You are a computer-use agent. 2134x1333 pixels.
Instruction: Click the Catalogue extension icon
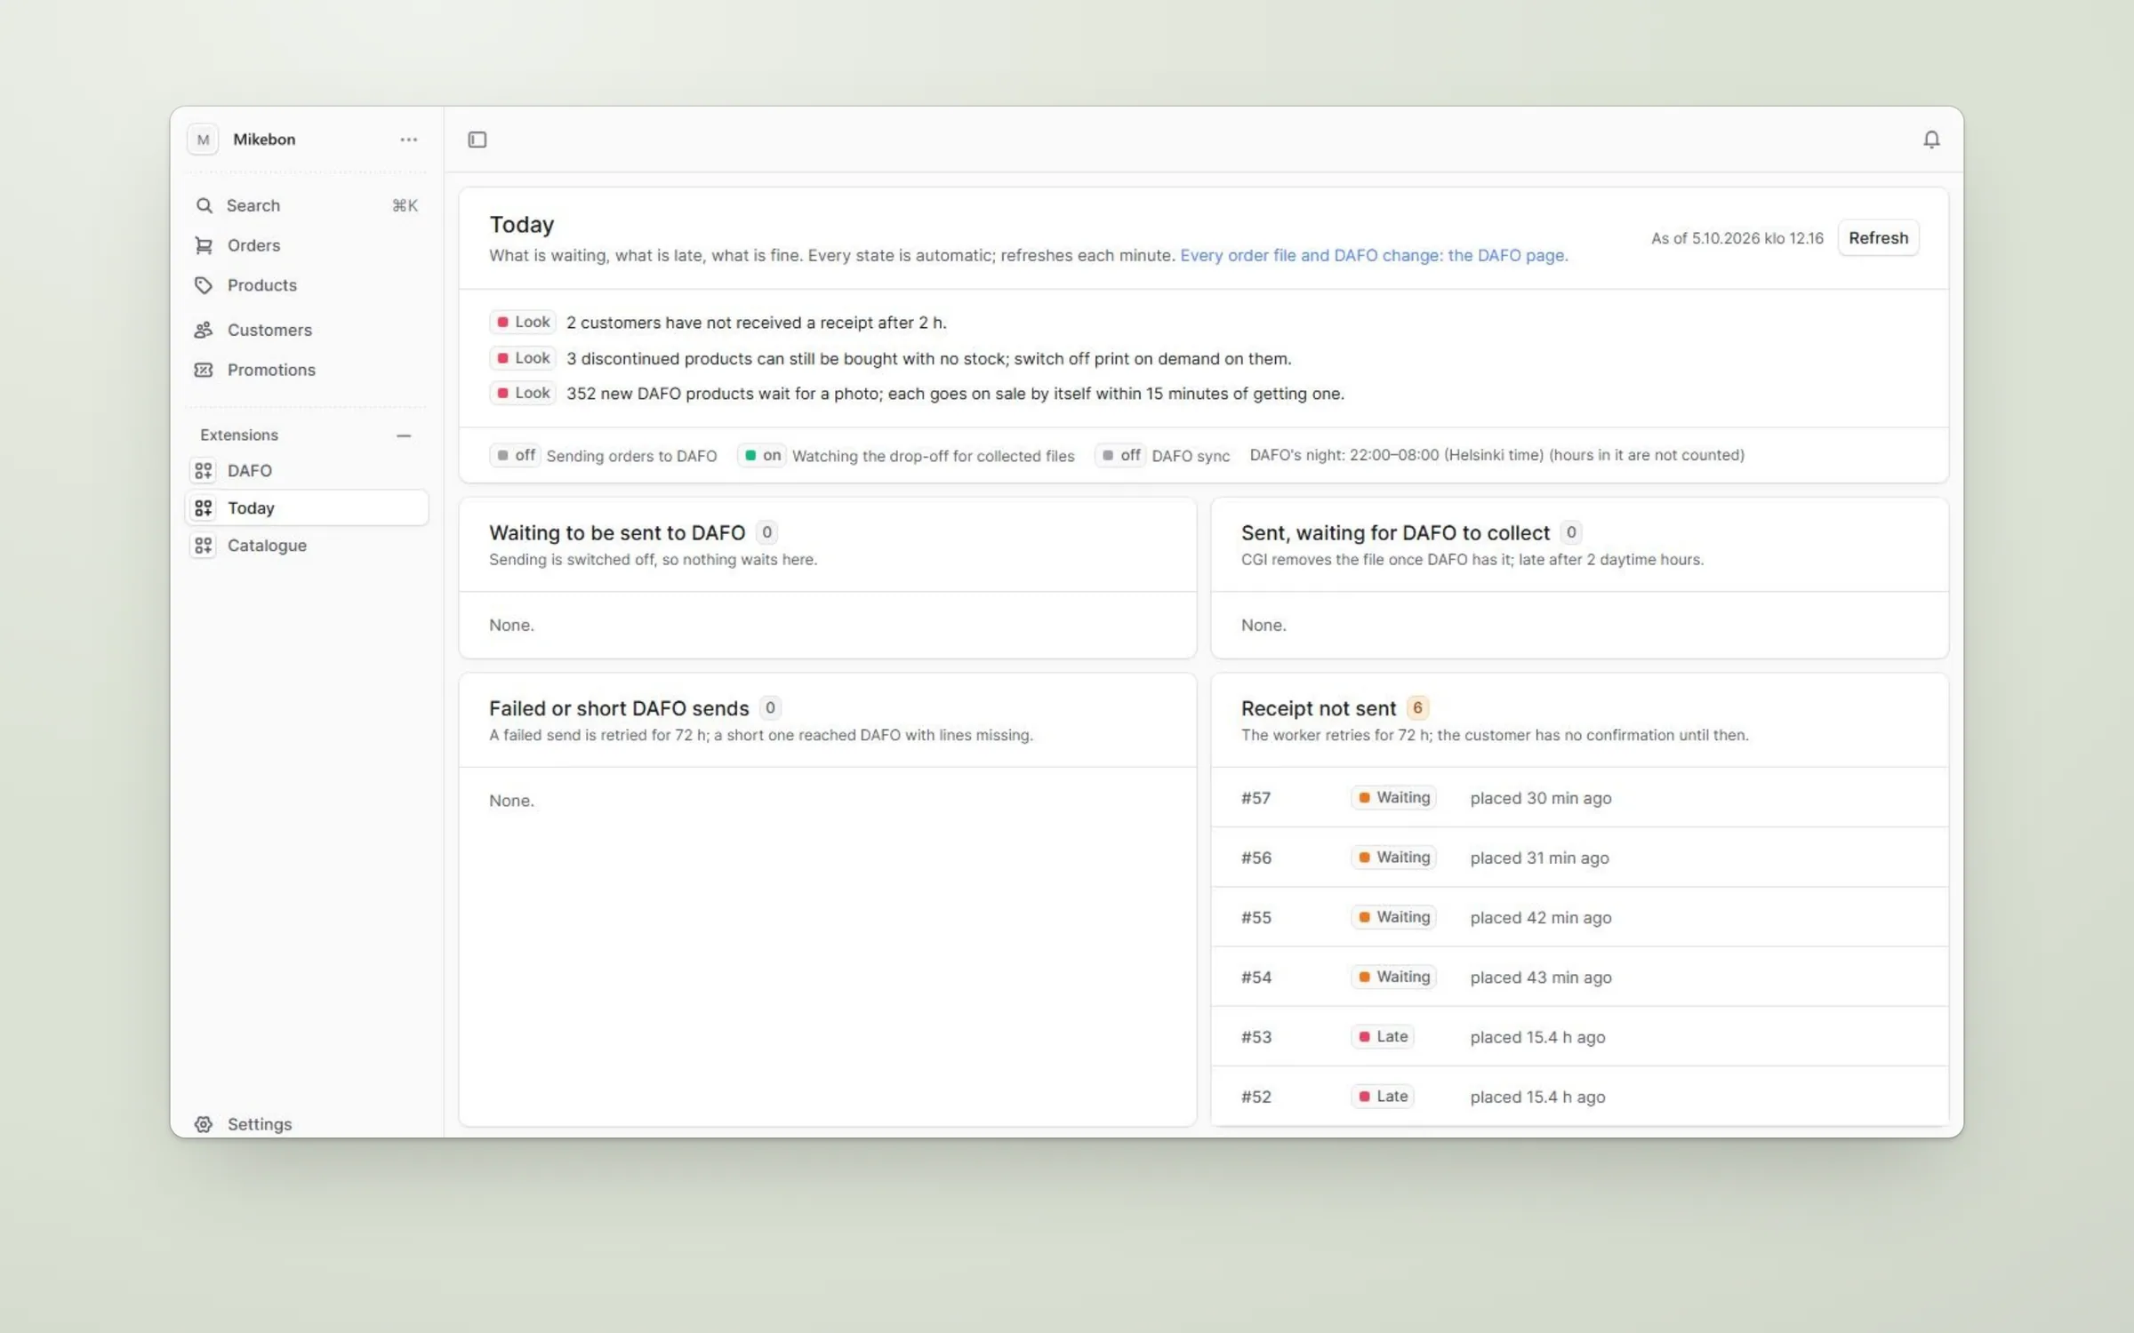(204, 545)
